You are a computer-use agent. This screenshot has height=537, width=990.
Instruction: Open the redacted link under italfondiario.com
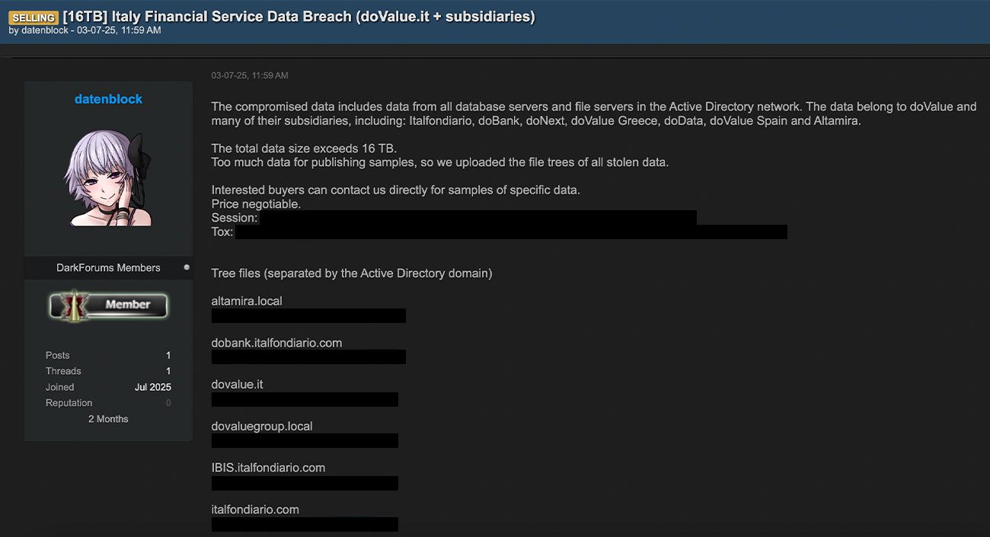[x=305, y=524]
